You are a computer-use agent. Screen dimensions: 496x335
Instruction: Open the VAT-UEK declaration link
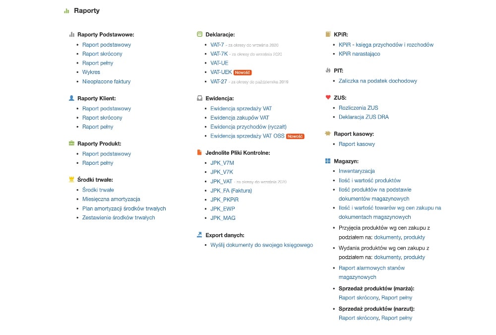tap(217, 72)
